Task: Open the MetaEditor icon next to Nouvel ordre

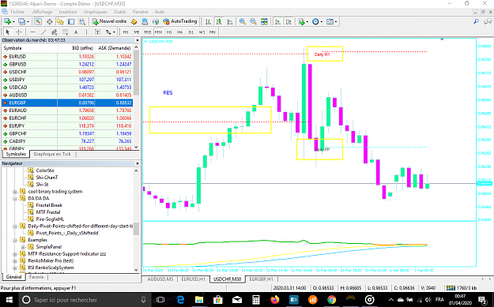Action: (x=134, y=21)
